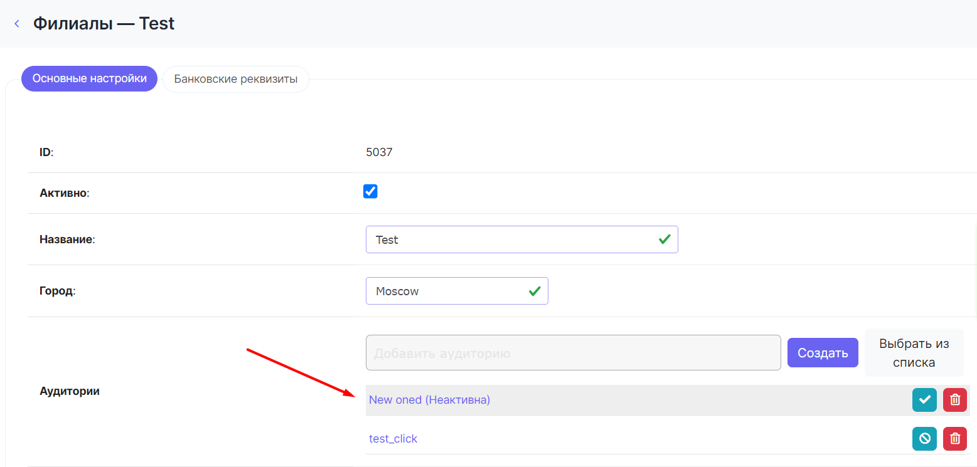Go back using the arrow beside Филиалы
The image size is (977, 467).
(x=17, y=24)
